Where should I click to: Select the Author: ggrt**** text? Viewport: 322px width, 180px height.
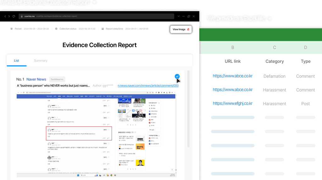[x=103, y=86]
